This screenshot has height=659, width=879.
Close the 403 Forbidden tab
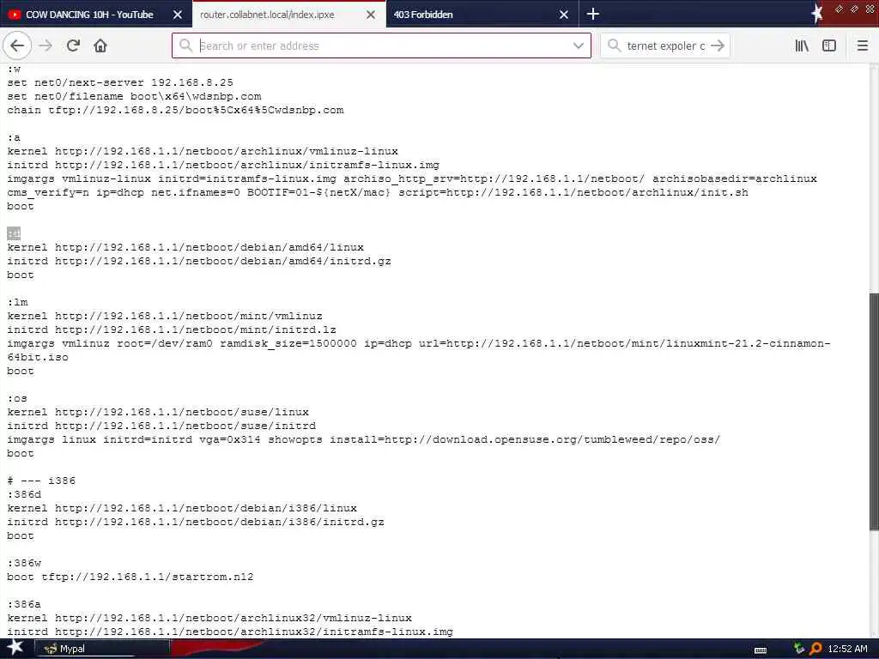pyautogui.click(x=564, y=15)
